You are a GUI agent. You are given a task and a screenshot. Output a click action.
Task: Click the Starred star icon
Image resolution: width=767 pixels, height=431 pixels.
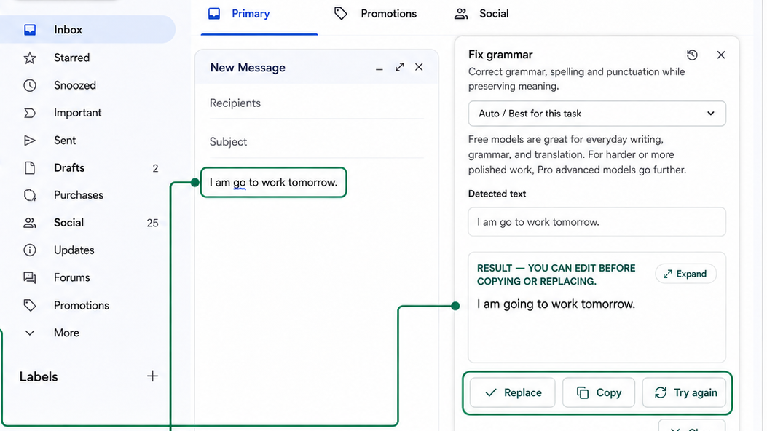30,58
